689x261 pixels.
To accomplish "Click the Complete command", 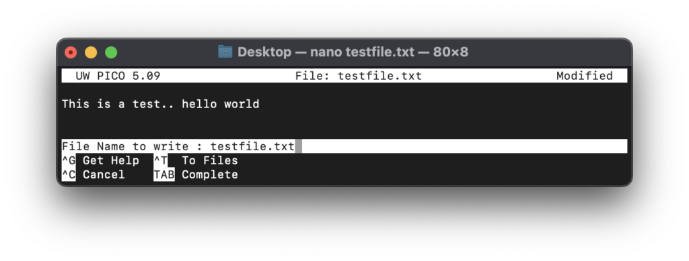I will [x=210, y=174].
